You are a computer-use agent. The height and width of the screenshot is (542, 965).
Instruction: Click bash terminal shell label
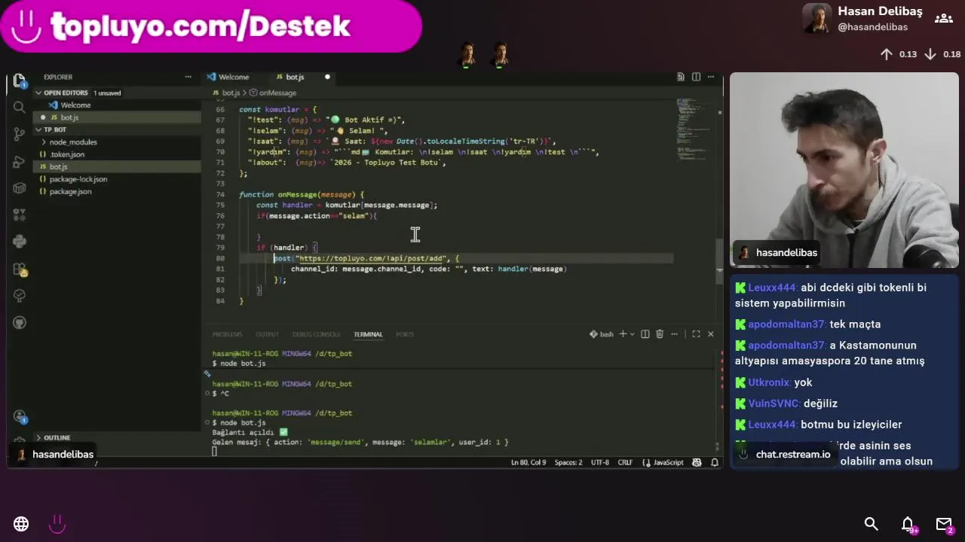pyautogui.click(x=602, y=334)
